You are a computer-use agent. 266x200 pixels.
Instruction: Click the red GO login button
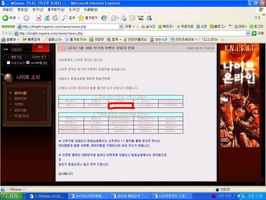click(41, 47)
